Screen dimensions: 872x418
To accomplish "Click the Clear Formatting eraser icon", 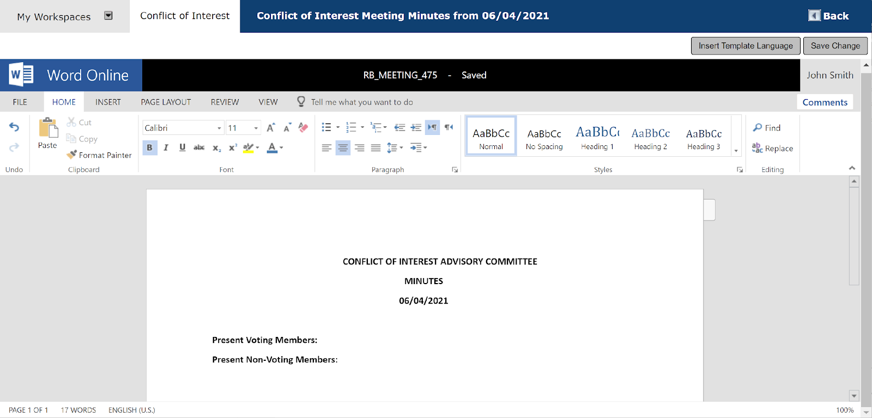I will pyautogui.click(x=303, y=127).
